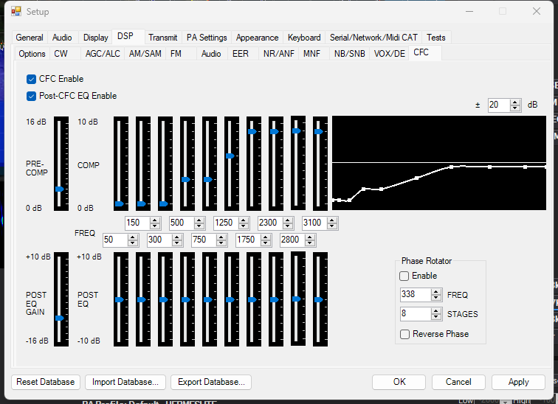Click the Setup window app icon
The image size is (558, 404).
coord(15,11)
